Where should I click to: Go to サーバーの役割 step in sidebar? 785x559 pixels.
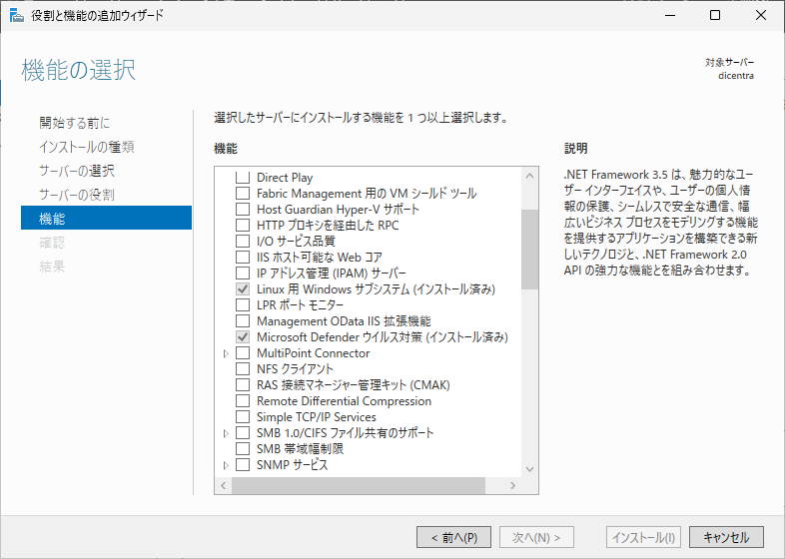coord(76,195)
